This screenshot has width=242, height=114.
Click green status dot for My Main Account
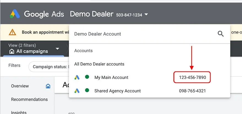(87, 77)
